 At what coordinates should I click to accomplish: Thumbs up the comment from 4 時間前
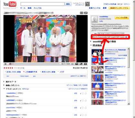pyautogui.click(x=86, y=100)
